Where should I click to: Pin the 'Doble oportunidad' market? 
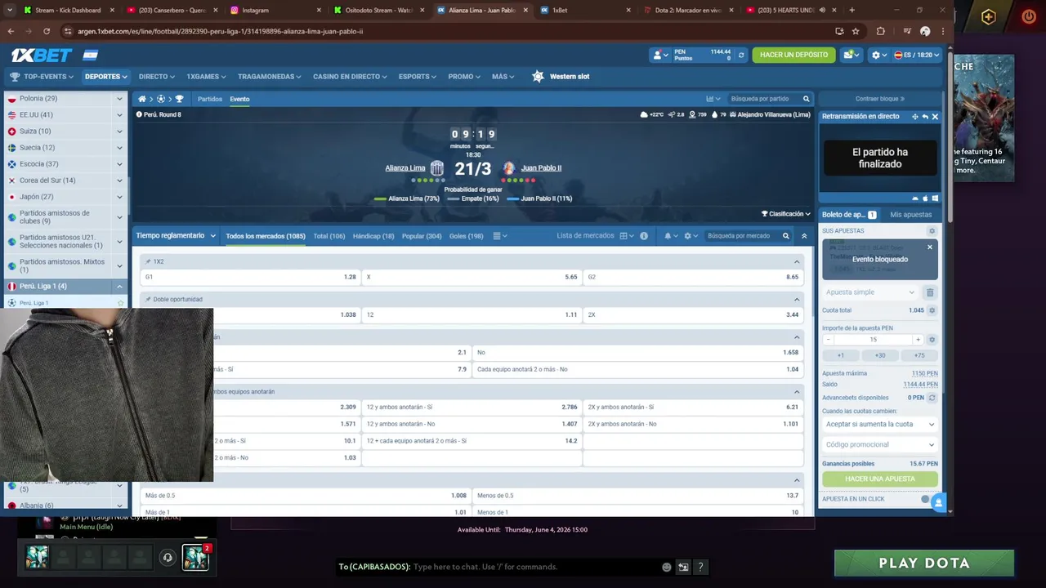point(148,299)
